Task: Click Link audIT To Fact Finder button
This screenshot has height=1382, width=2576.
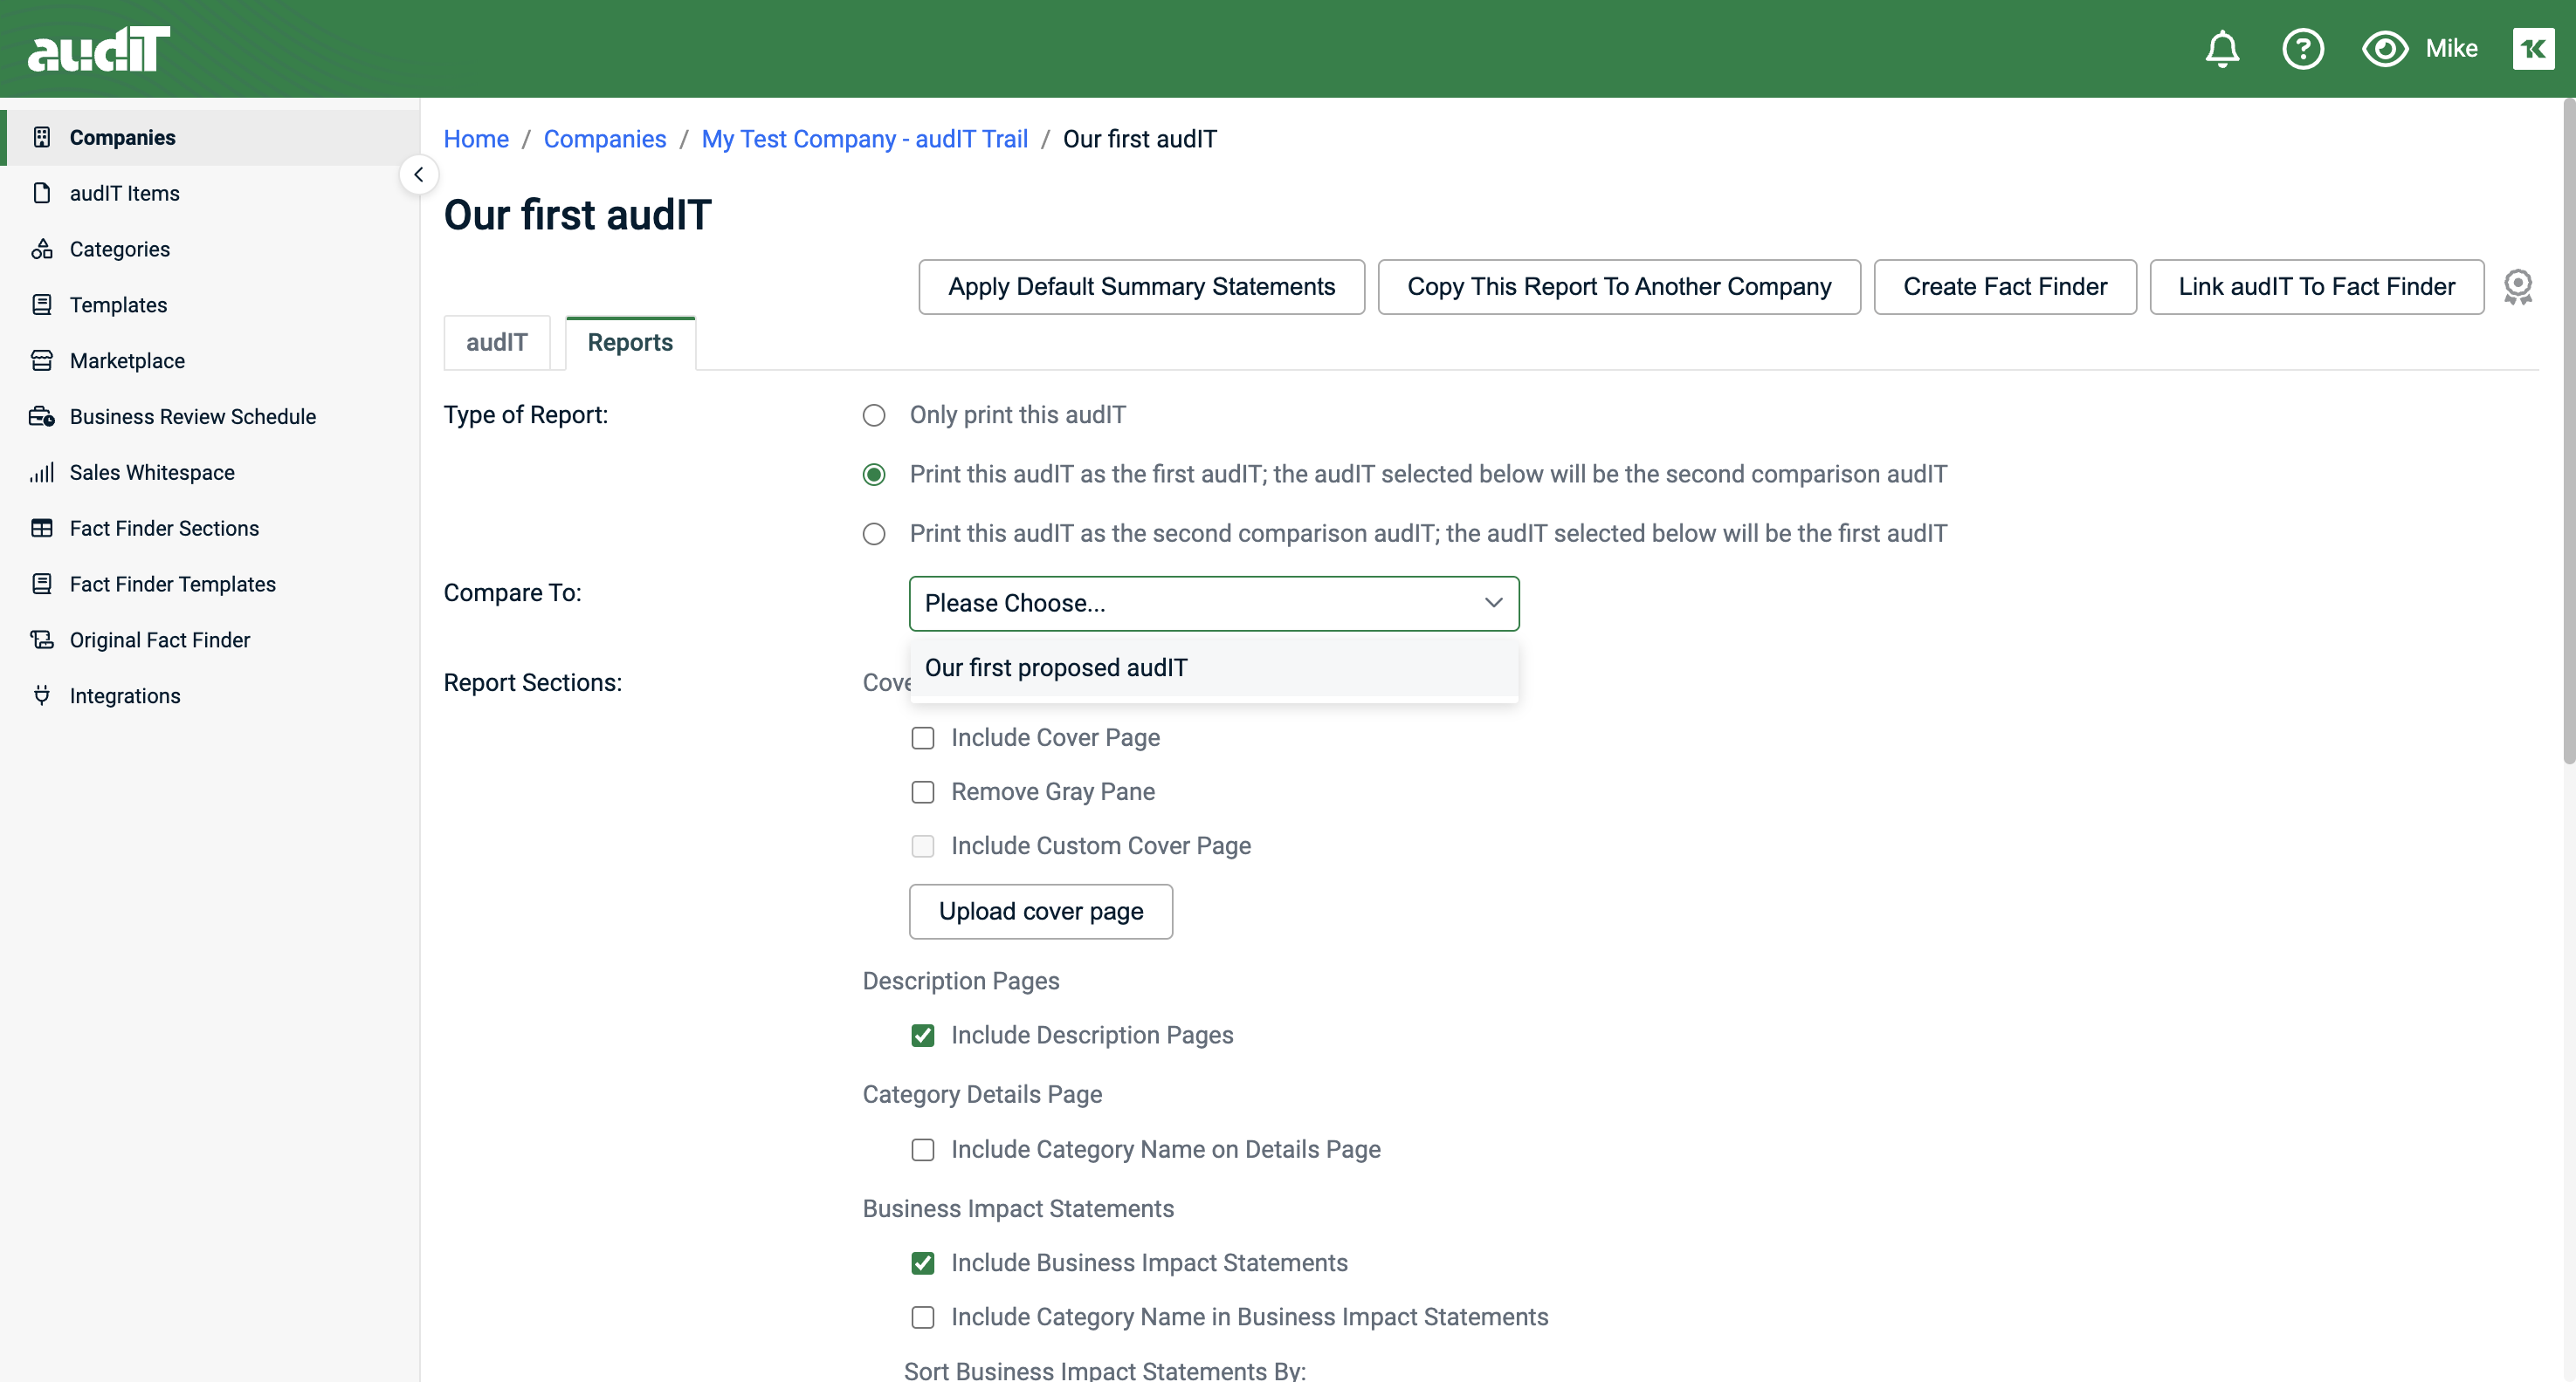Action: (2317, 287)
